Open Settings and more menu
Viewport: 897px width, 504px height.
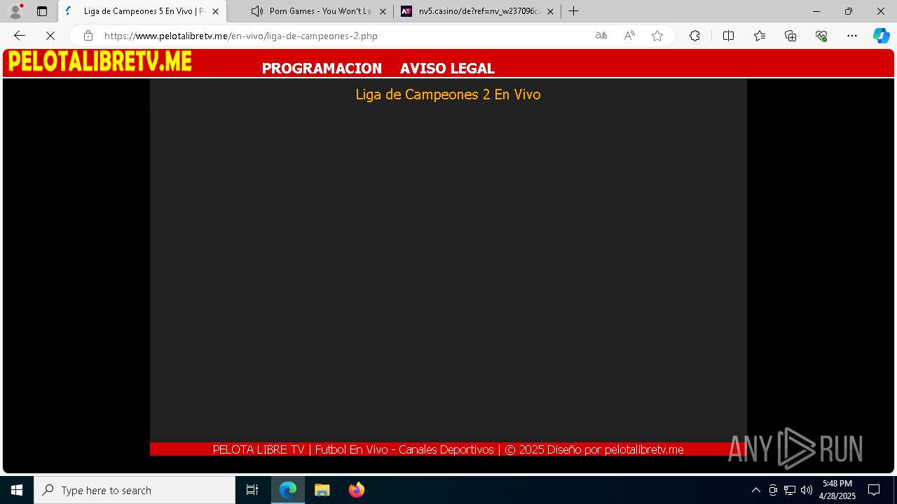pos(852,36)
